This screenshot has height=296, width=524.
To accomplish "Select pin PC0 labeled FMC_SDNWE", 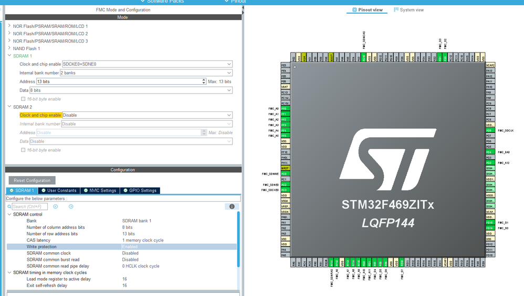I will (285, 174).
